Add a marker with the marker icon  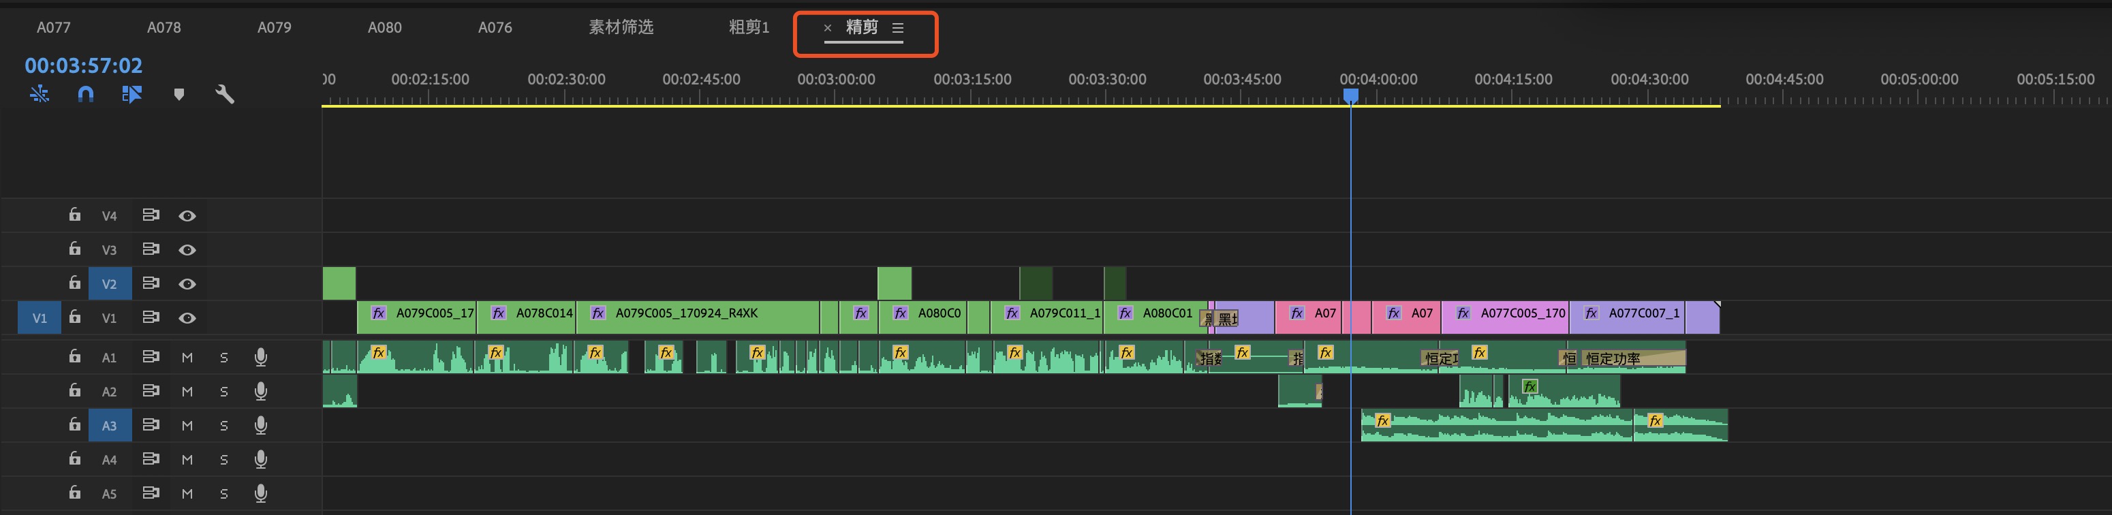tap(178, 94)
